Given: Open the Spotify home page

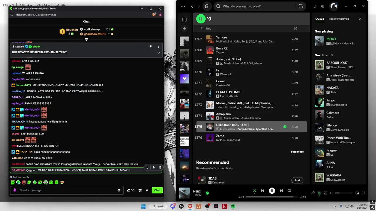Looking at the screenshot, I should [207, 6].
